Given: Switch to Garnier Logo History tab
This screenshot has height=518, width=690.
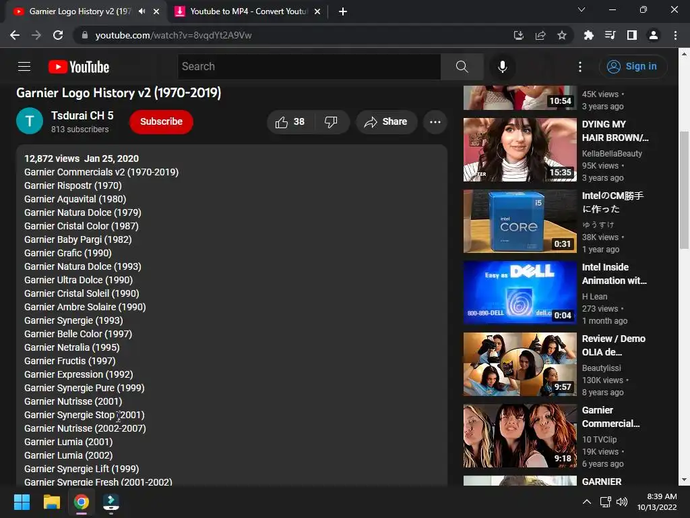Looking at the screenshot, I should [80, 11].
